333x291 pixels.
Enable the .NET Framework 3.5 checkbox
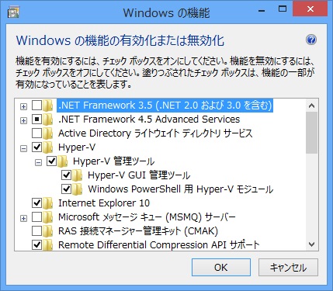pos(36,106)
